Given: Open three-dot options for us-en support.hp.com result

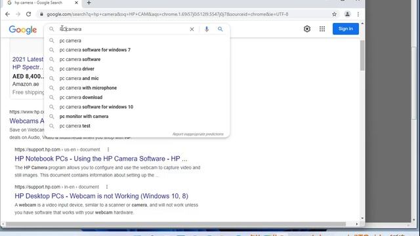Looking at the screenshot, I should [108, 149].
